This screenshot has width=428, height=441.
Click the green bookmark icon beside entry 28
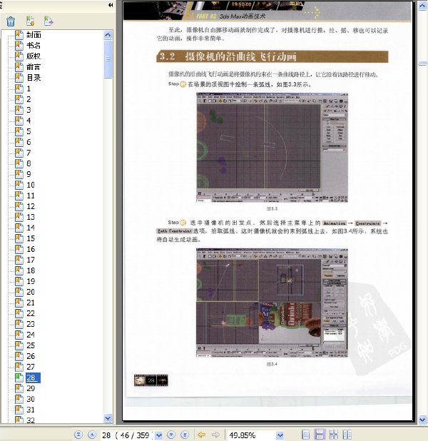(19, 377)
